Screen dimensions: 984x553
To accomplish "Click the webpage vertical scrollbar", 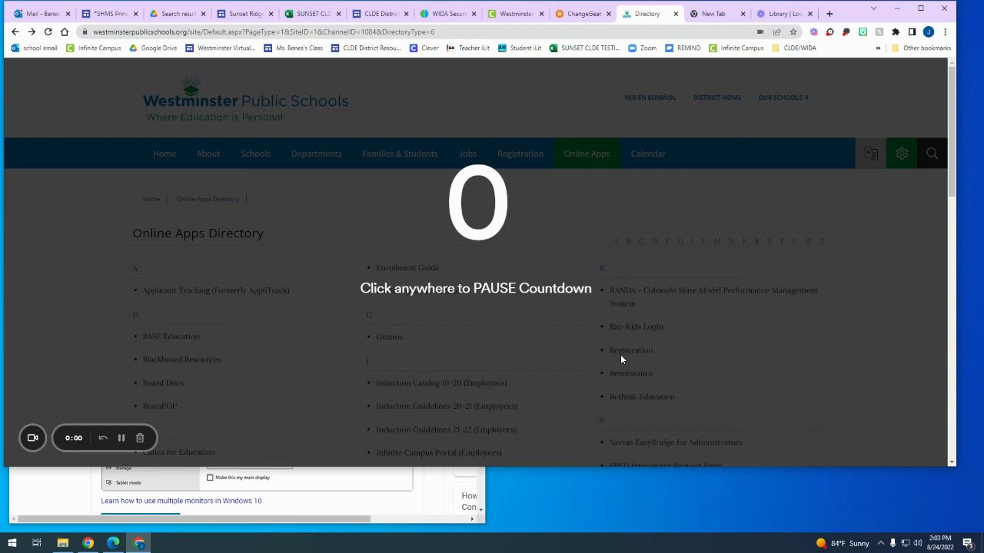I will [x=952, y=131].
